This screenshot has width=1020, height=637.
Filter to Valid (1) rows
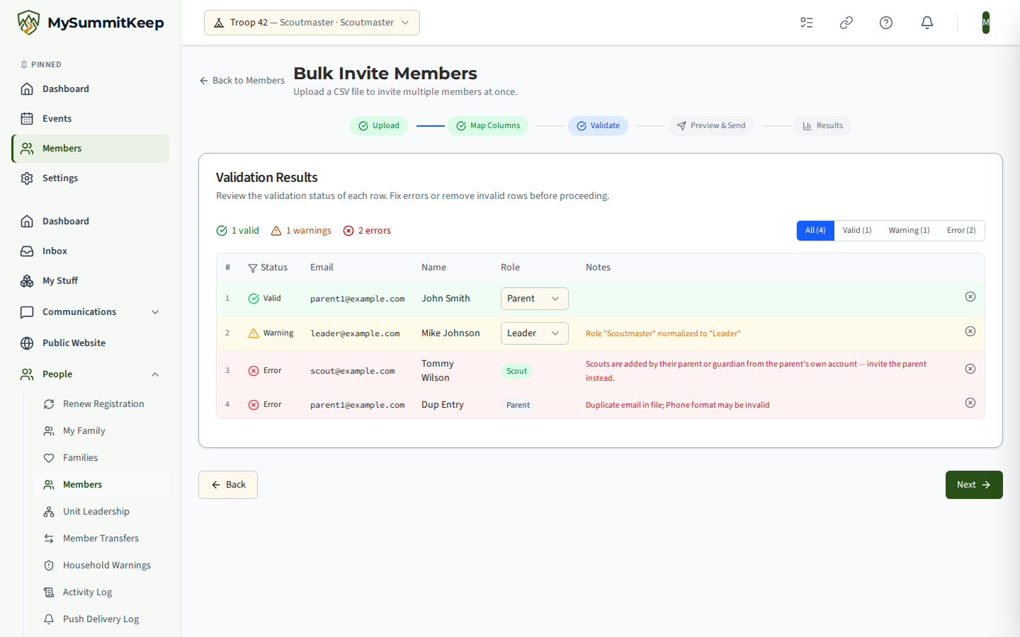pyautogui.click(x=857, y=231)
